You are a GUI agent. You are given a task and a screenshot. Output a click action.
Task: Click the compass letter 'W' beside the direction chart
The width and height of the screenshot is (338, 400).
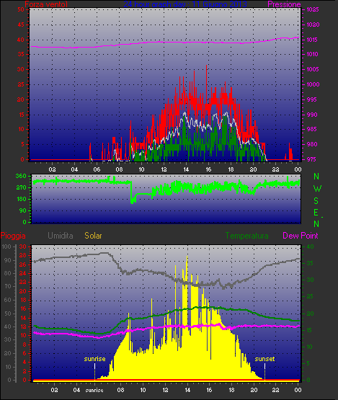317,189
